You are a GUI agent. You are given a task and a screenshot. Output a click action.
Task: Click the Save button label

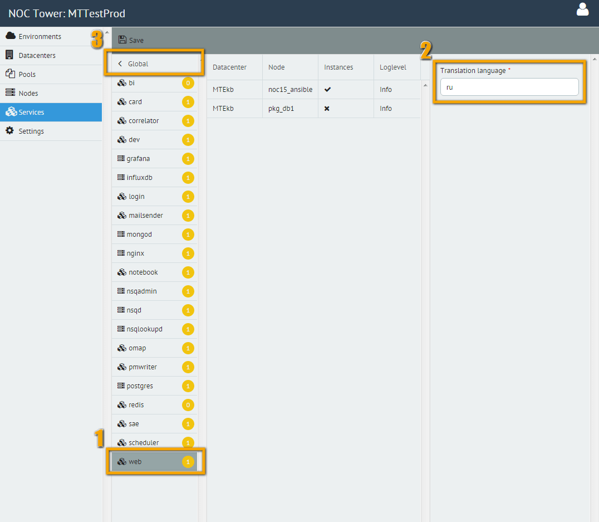click(x=136, y=40)
